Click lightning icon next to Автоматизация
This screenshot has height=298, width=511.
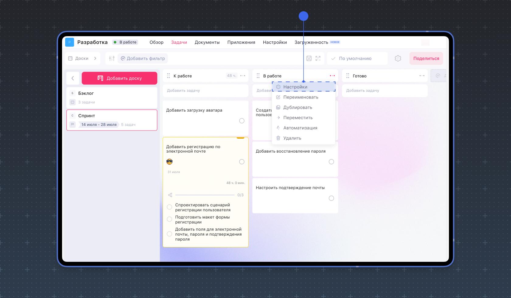(278, 128)
